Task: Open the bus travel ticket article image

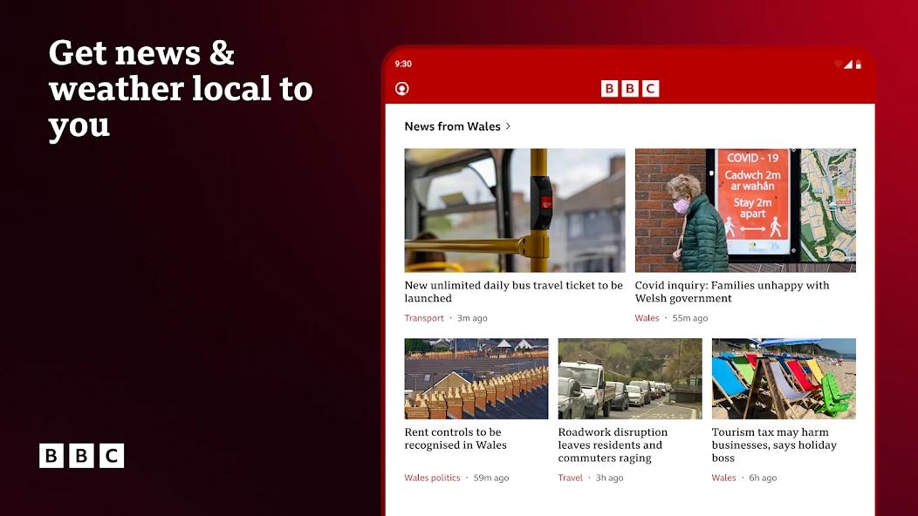Action: pyautogui.click(x=515, y=210)
